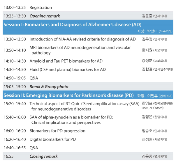The height and width of the screenshot is (163, 176).
Task: Click the 16:55 closing time label
Action: [x=8, y=157]
